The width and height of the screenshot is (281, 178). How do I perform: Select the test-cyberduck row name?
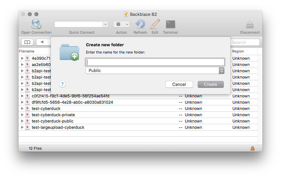(46, 109)
